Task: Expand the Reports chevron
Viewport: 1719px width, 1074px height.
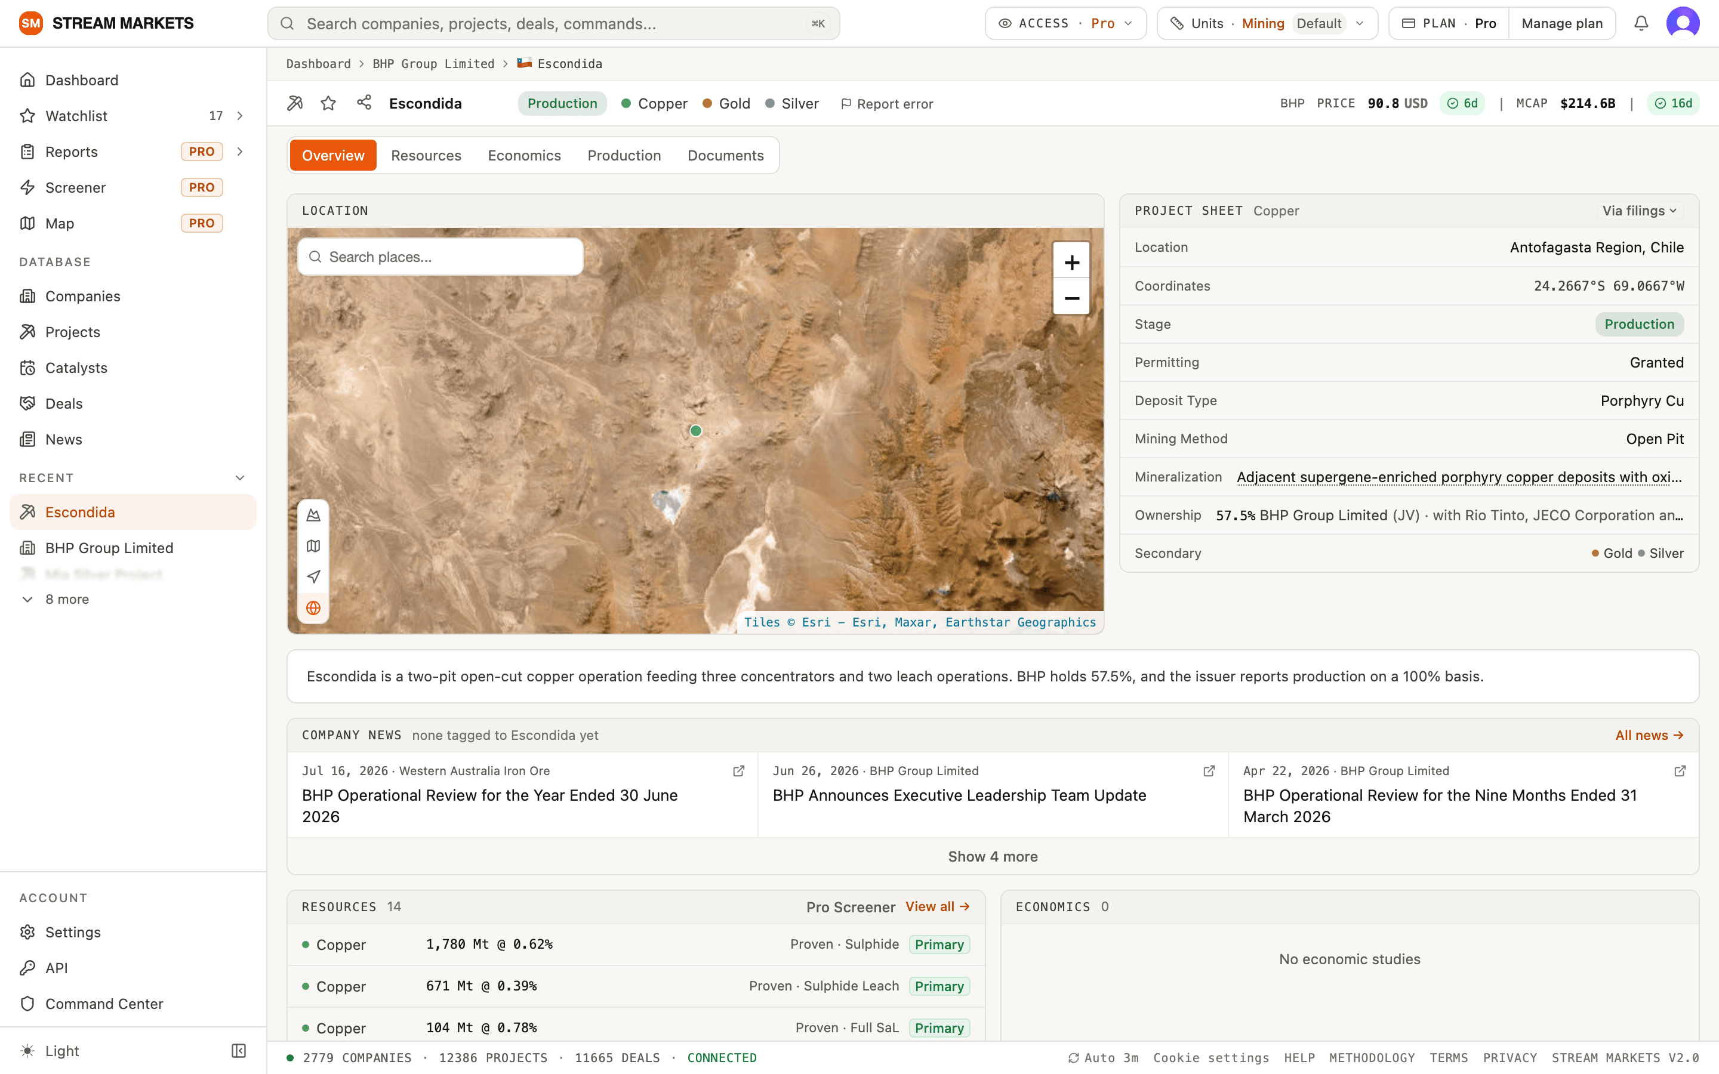Action: pyautogui.click(x=240, y=152)
